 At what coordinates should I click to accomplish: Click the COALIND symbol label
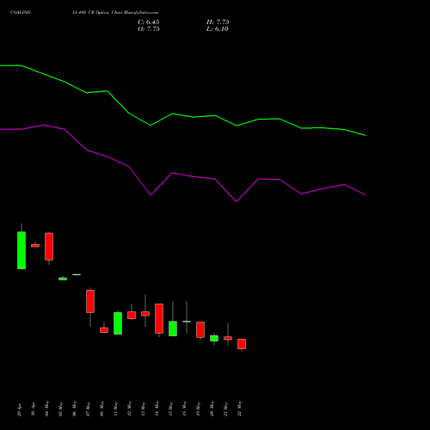[21, 13]
